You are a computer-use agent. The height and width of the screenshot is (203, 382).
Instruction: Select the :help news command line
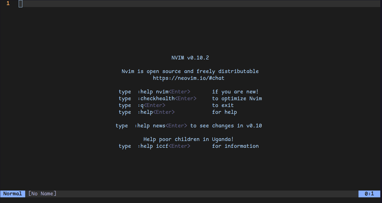(x=150, y=125)
